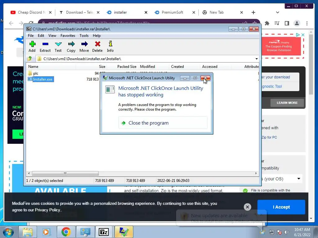Open Windows Explorer from the taskbar
The height and width of the screenshot is (238, 318).
[28, 232]
